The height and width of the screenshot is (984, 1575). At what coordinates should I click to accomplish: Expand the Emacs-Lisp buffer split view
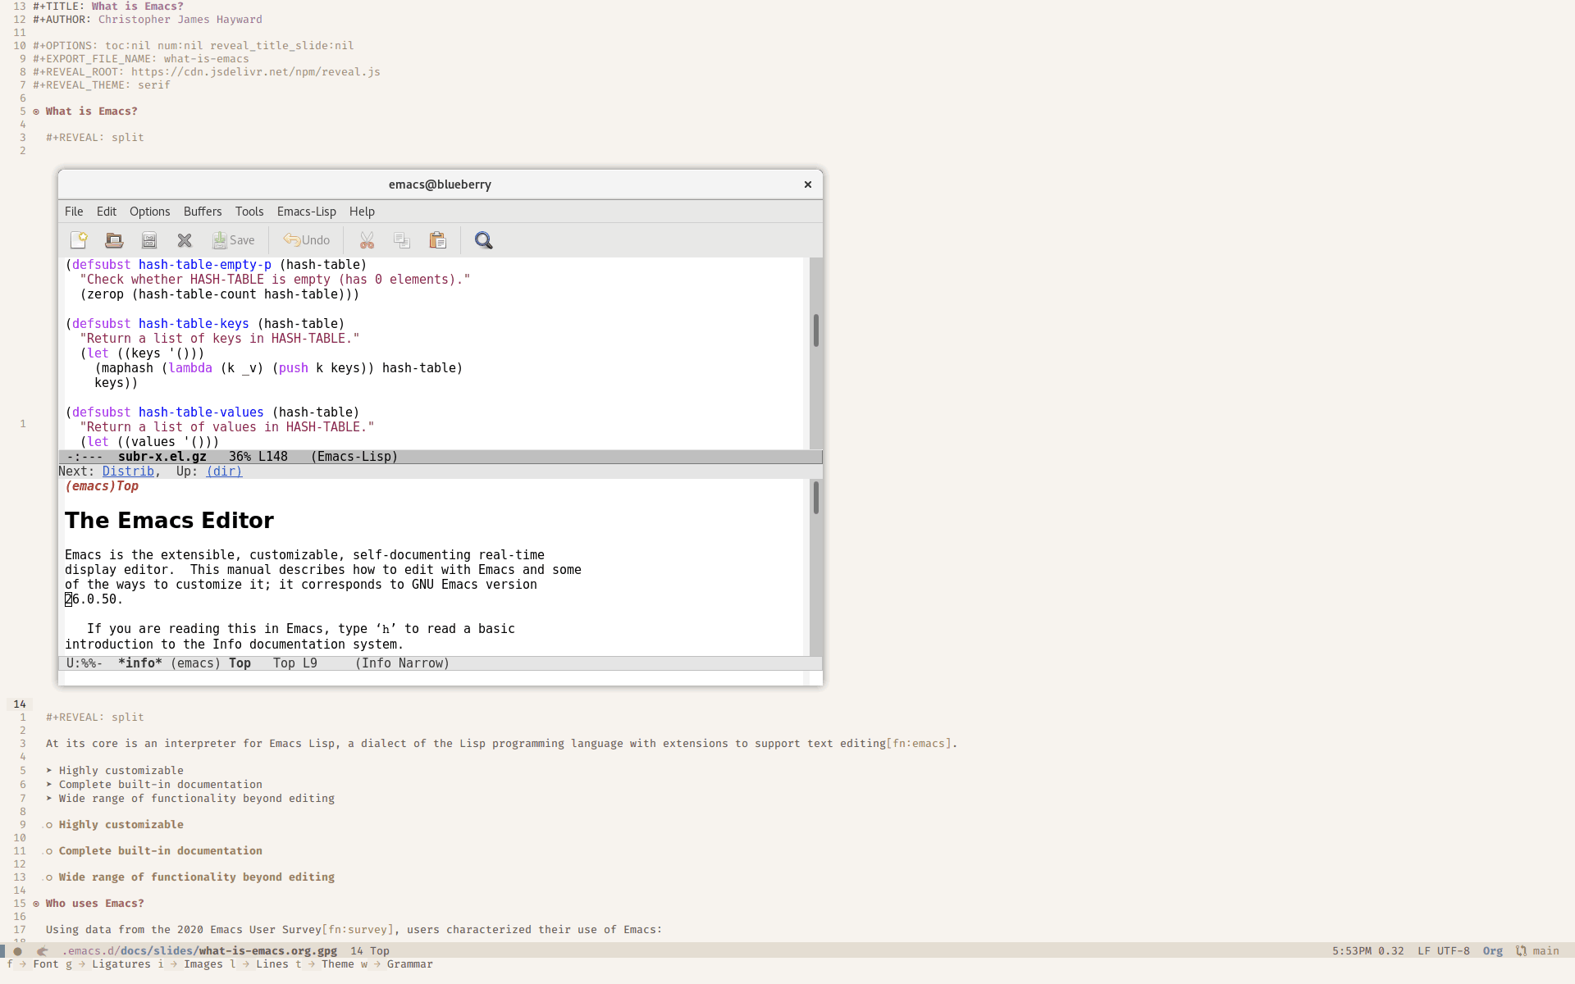[x=440, y=456]
